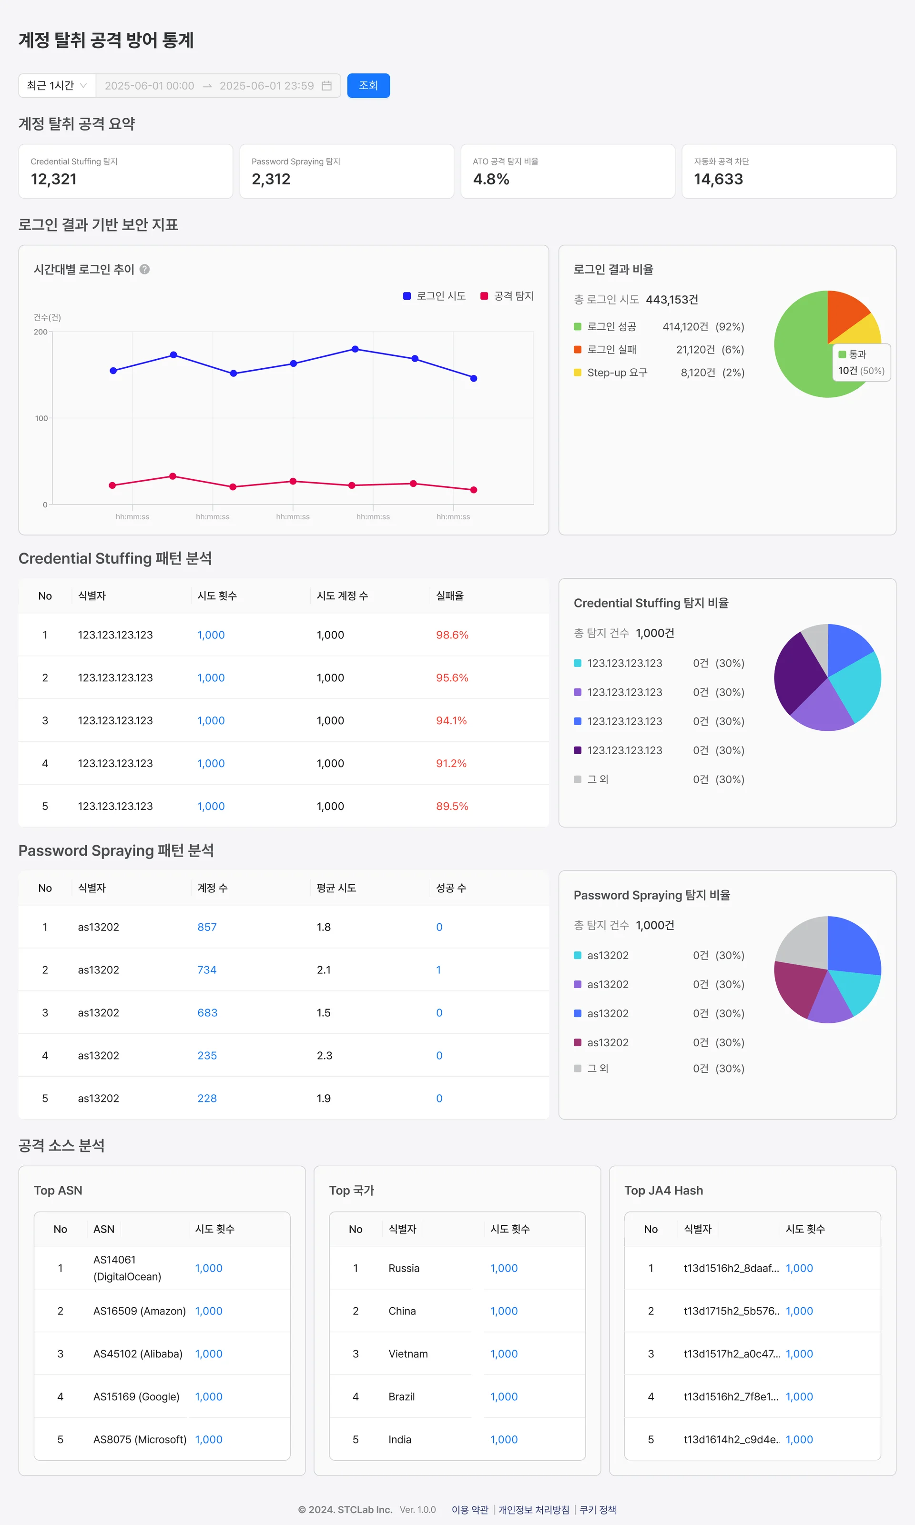915x1525 pixels.
Task: Click the calendar icon in date range
Action: [327, 86]
